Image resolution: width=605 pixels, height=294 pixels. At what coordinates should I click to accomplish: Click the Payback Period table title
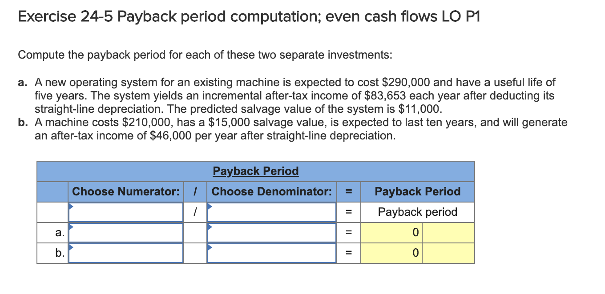click(255, 171)
